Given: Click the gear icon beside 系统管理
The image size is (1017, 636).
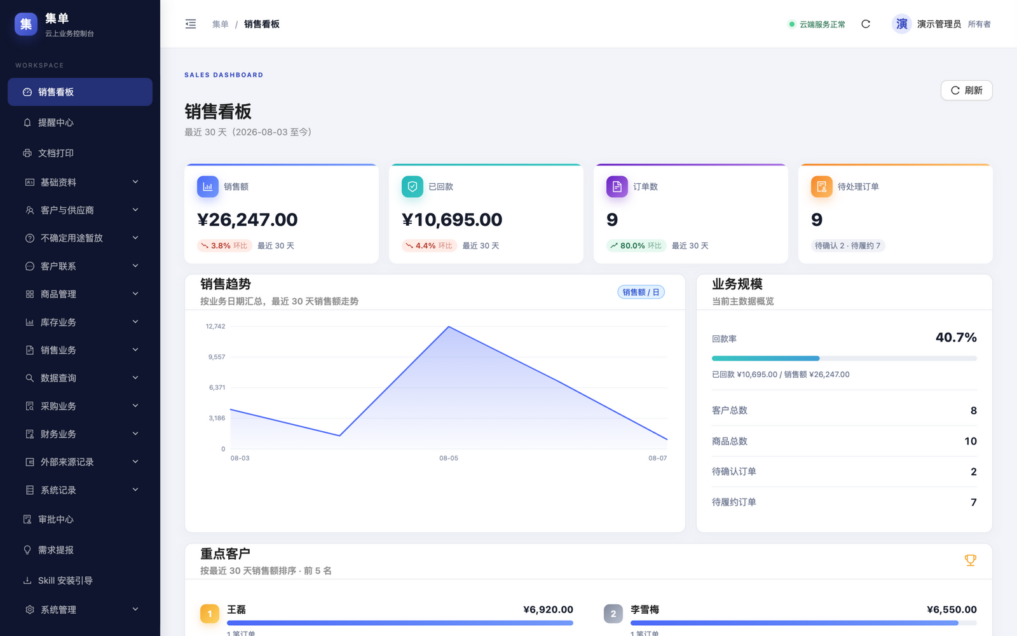Looking at the screenshot, I should (x=30, y=610).
